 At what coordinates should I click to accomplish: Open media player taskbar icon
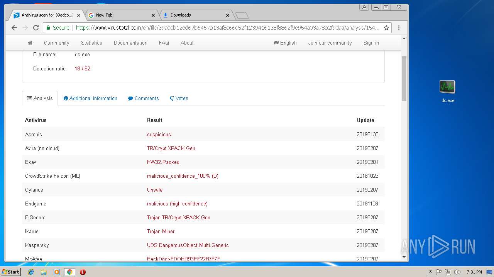tap(57, 272)
